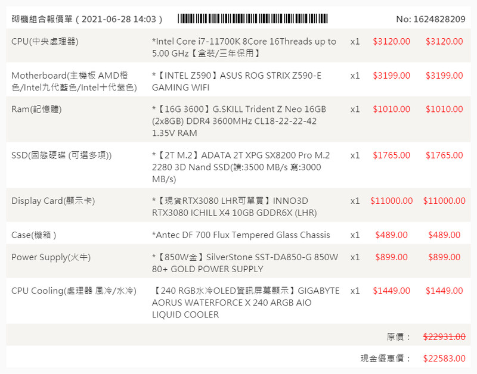Select the Motherboard category label
Viewport: 477px width, 374px height.
tap(70, 82)
